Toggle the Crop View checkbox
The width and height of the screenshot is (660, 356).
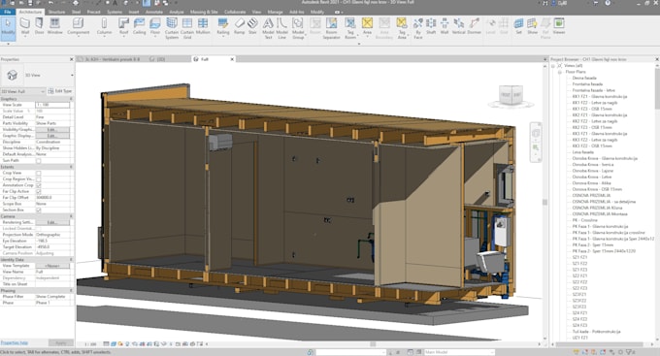coord(38,173)
